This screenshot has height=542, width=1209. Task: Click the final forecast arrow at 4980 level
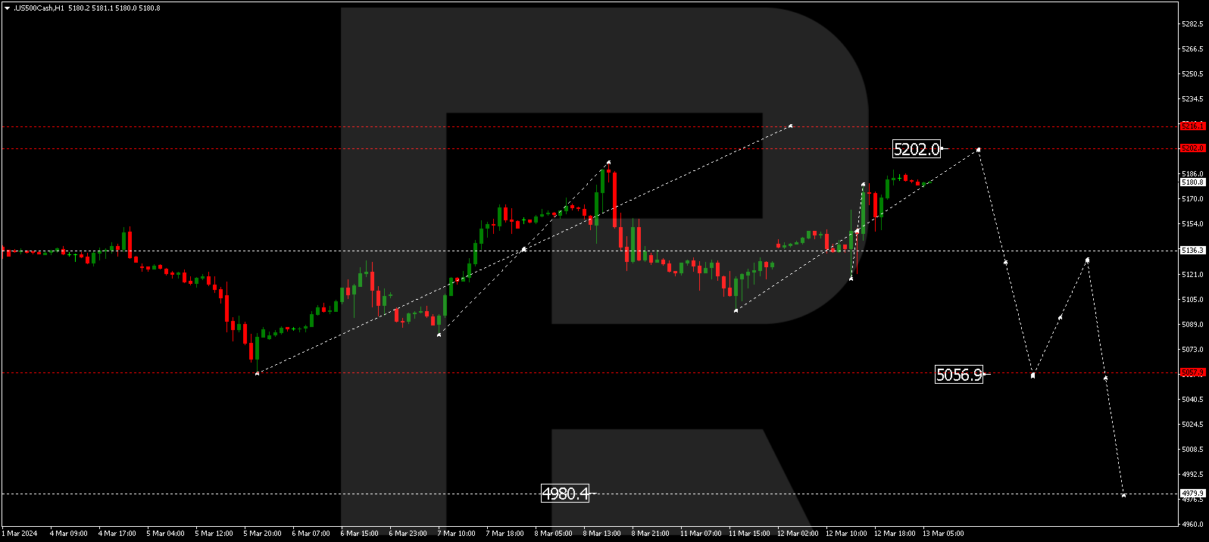pos(1123,495)
